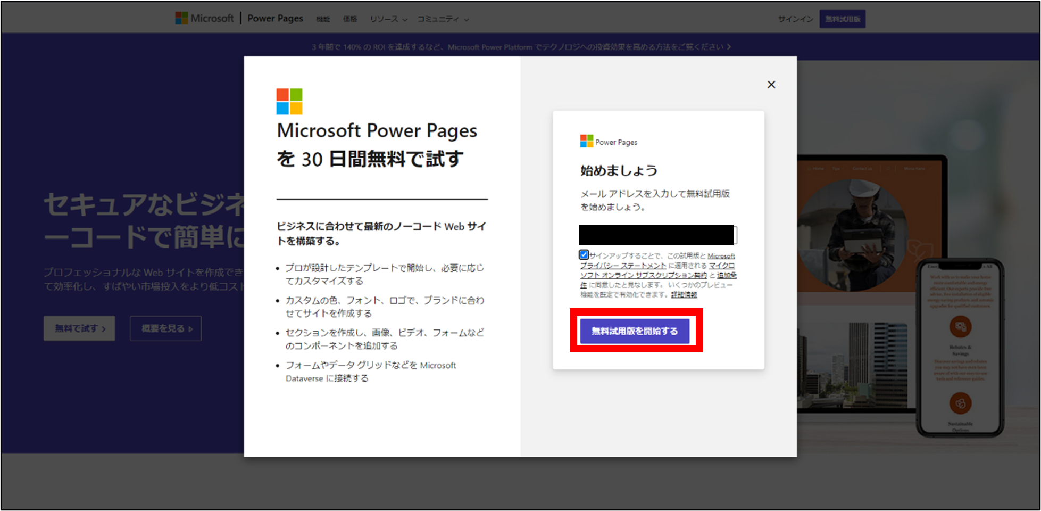Click the 無料で試す button
The width and height of the screenshot is (1041, 511).
pyautogui.click(x=79, y=328)
